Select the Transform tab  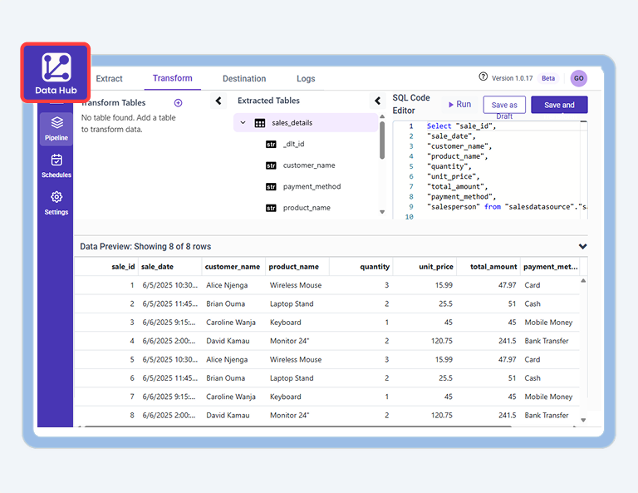coord(173,78)
